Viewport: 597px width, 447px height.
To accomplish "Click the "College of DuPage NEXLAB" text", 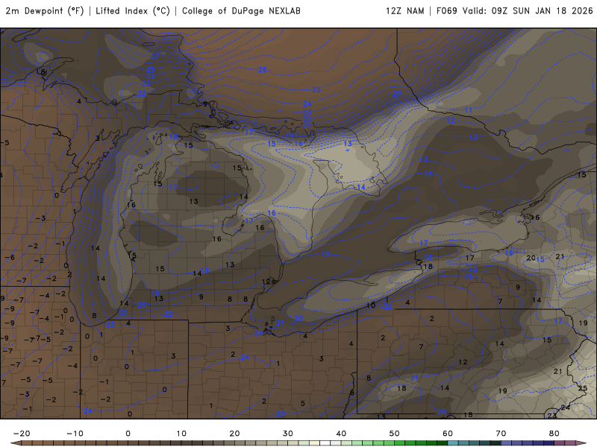I will [x=241, y=11].
